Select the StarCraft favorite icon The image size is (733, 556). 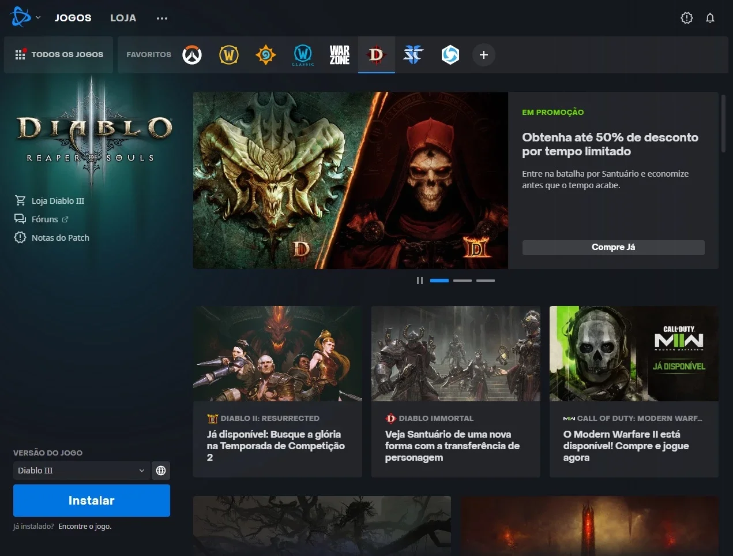click(x=414, y=55)
